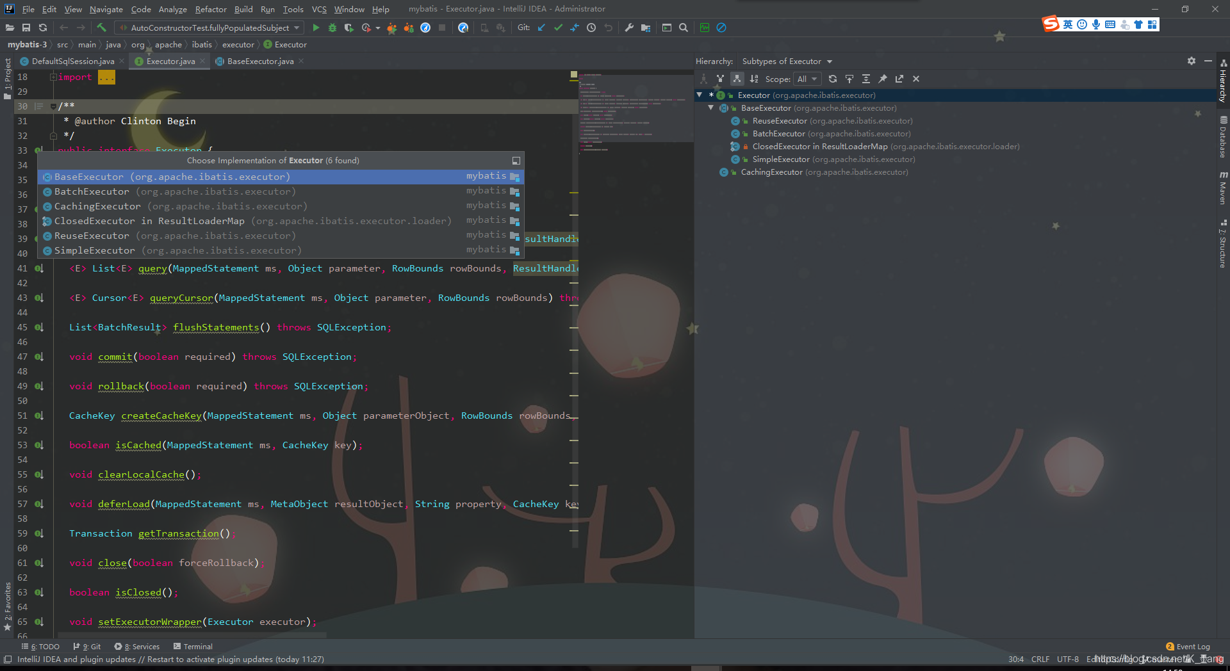Sort alphabetically in Hierarchy panel
The width and height of the screenshot is (1230, 671).
point(754,79)
